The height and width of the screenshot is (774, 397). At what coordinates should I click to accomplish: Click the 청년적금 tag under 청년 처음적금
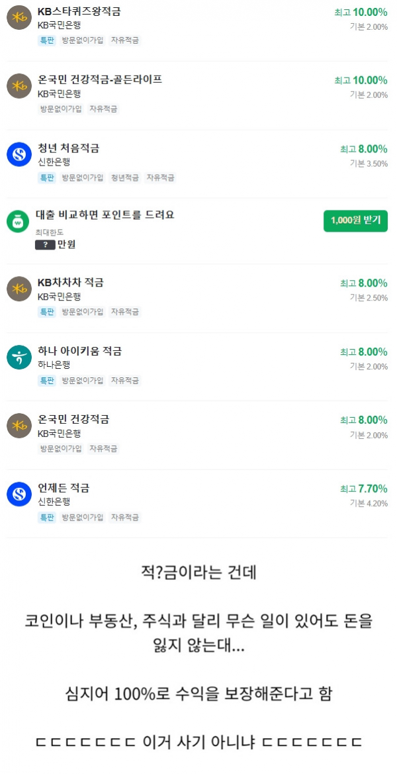[x=125, y=177]
